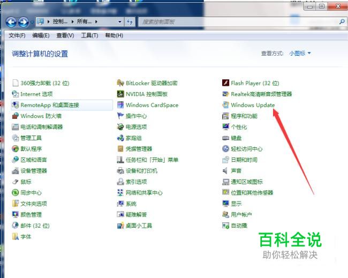
Task: Click the 程序和功能 link text
Action: [x=244, y=116]
